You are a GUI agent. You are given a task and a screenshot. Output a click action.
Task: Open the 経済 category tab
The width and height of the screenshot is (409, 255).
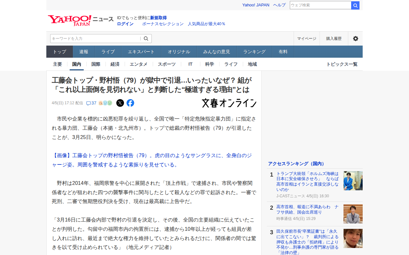[115, 64]
